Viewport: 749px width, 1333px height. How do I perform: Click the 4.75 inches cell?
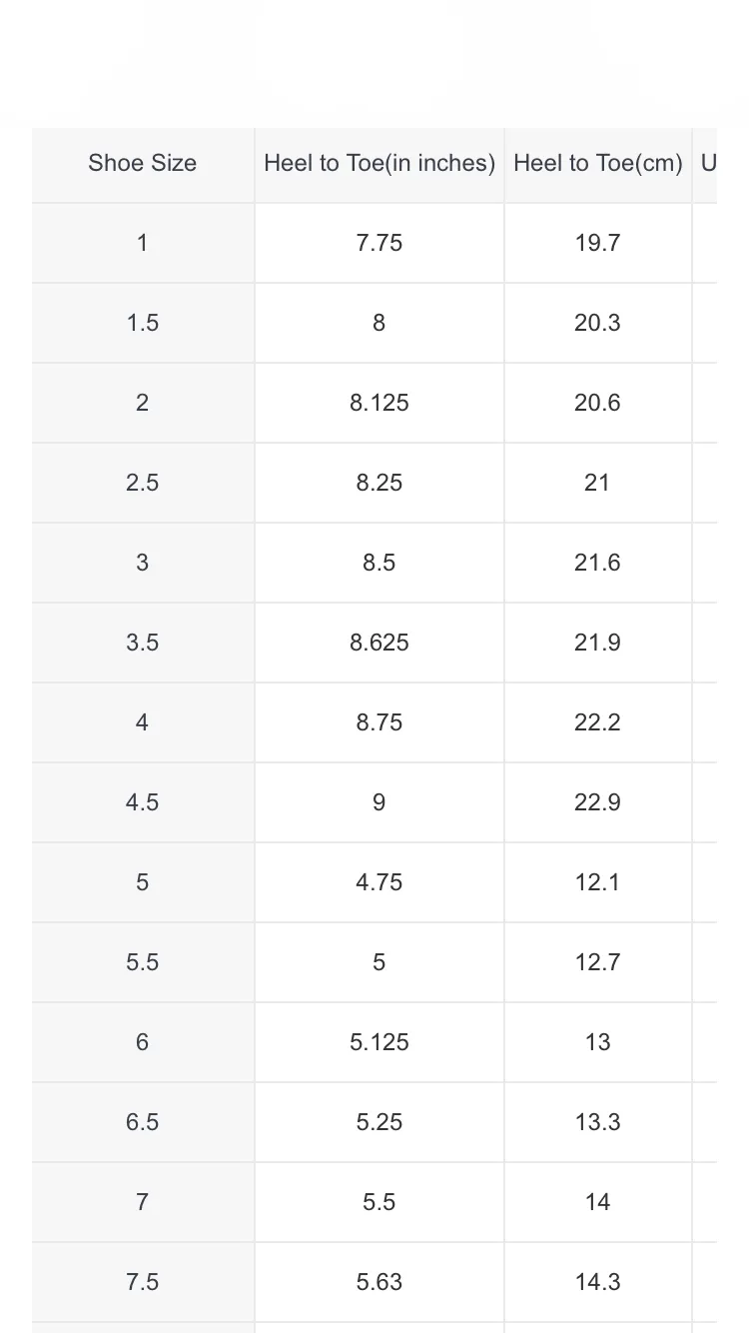pyautogui.click(x=379, y=882)
